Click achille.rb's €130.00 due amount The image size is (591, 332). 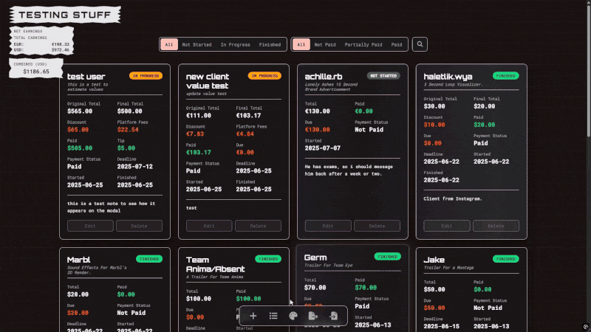click(318, 130)
